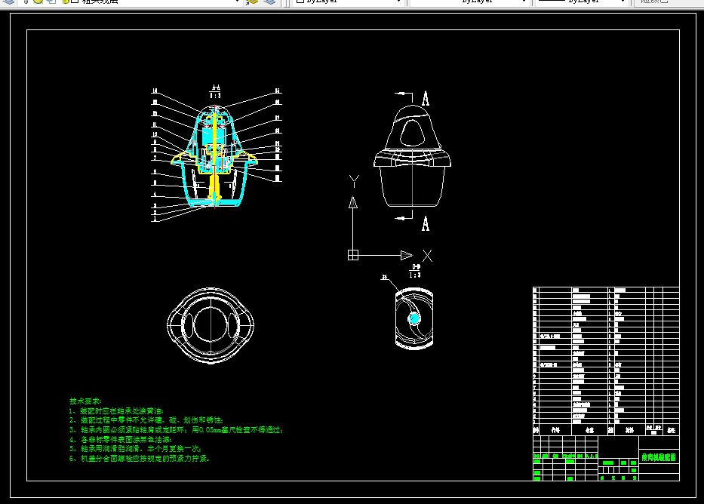704x504 pixels.
Task: Click the 1:3 label above the blade view
Action: tap(415, 275)
